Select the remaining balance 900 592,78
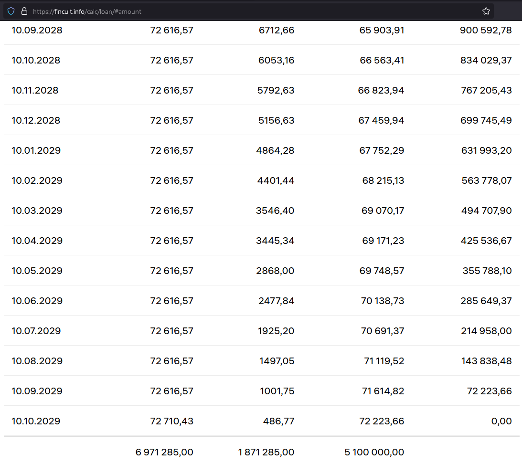This screenshot has width=522, height=464. tap(486, 31)
